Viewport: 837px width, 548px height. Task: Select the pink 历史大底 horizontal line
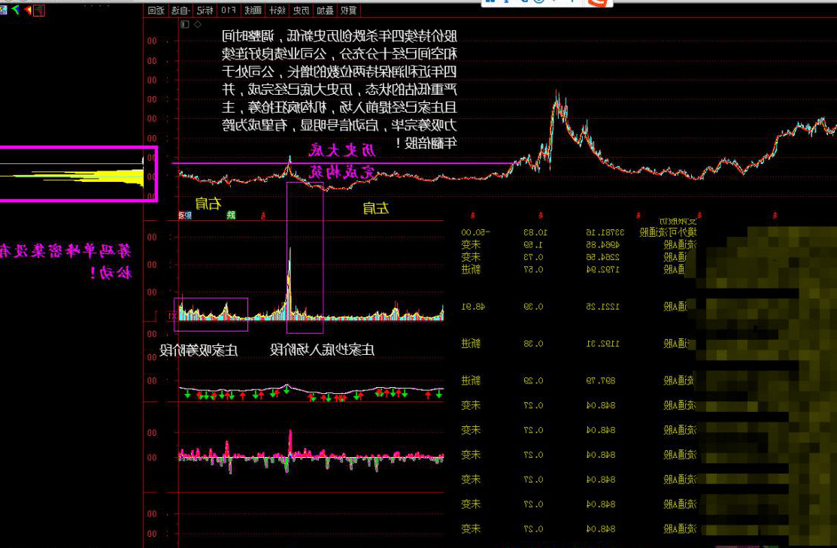(338, 163)
